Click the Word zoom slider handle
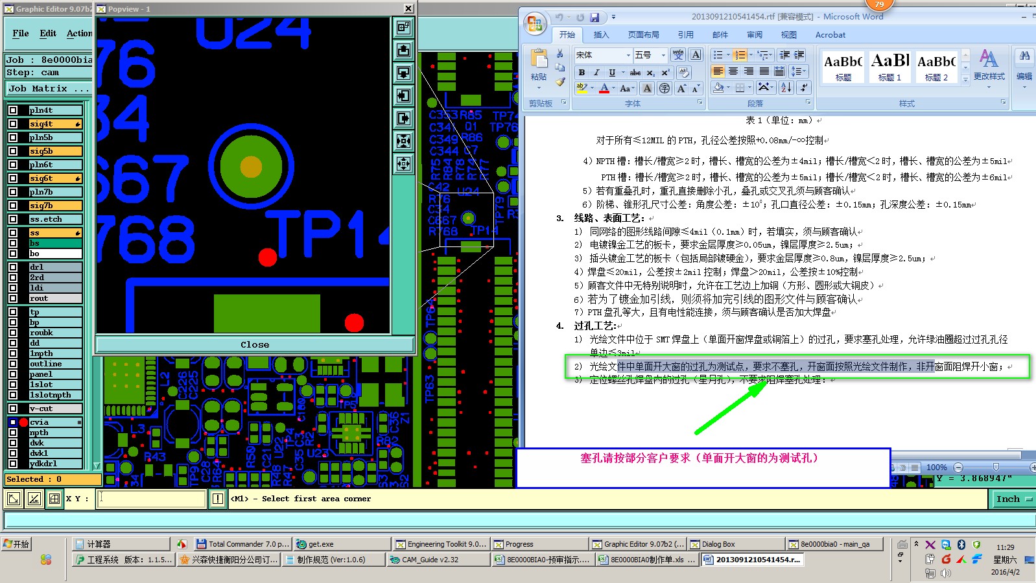The image size is (1036, 583). coord(996,467)
